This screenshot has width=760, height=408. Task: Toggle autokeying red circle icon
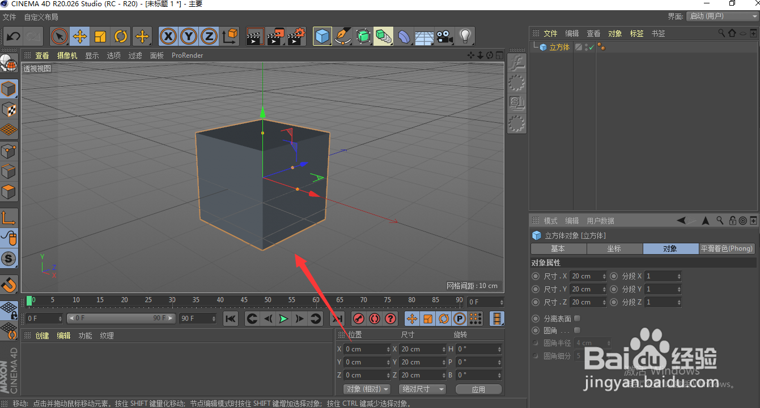[374, 319]
